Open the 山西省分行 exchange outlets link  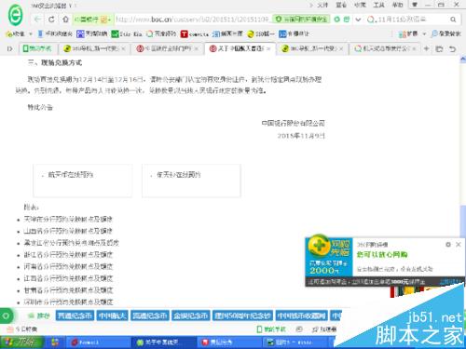68,231
